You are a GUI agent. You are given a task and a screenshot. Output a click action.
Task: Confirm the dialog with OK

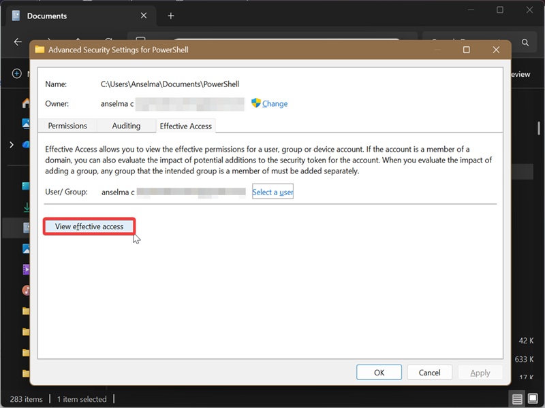point(379,373)
